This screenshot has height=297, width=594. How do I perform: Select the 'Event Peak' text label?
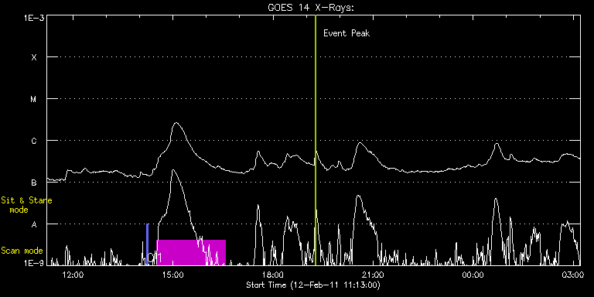click(346, 33)
